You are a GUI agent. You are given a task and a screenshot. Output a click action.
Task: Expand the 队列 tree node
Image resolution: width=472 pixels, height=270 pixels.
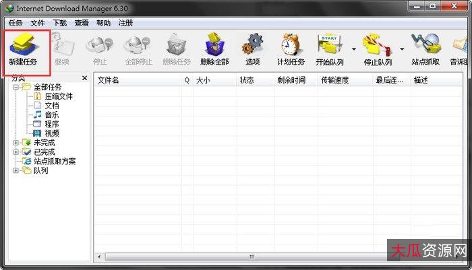point(16,171)
